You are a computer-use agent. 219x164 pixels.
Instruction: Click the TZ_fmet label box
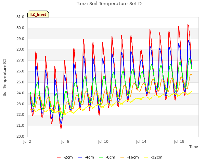coord(38,14)
